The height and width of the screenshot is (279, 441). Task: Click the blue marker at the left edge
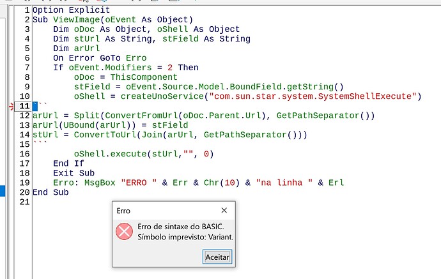click(x=3, y=191)
